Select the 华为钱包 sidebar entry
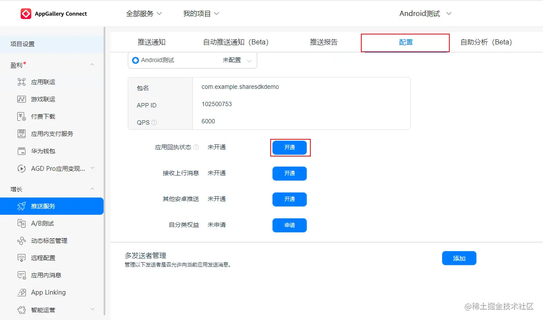The height and width of the screenshot is (320, 543). [42, 151]
